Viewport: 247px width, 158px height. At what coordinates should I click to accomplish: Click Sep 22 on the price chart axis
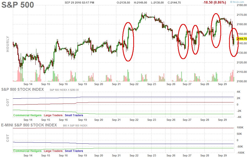134,84
